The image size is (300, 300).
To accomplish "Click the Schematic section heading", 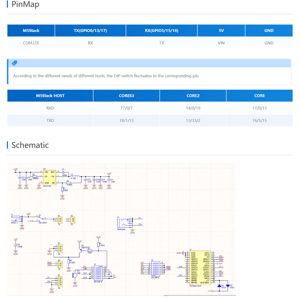I will (30, 145).
